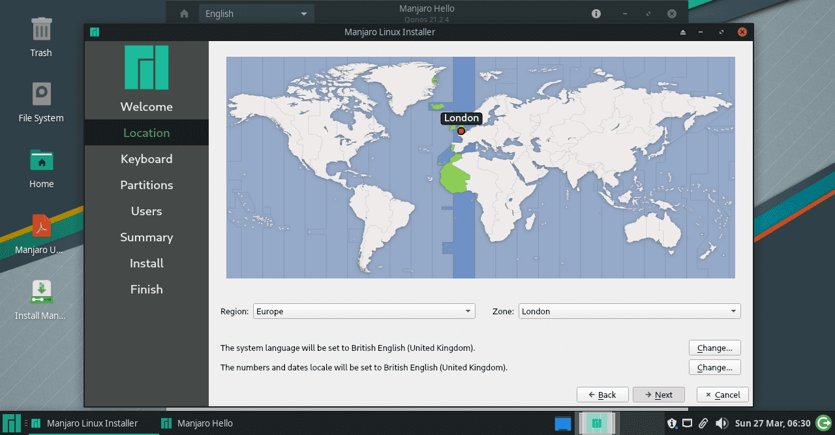Viewport: 835px width, 435px height.
Task: Select the Finish step in sidebar
Action: (x=147, y=290)
